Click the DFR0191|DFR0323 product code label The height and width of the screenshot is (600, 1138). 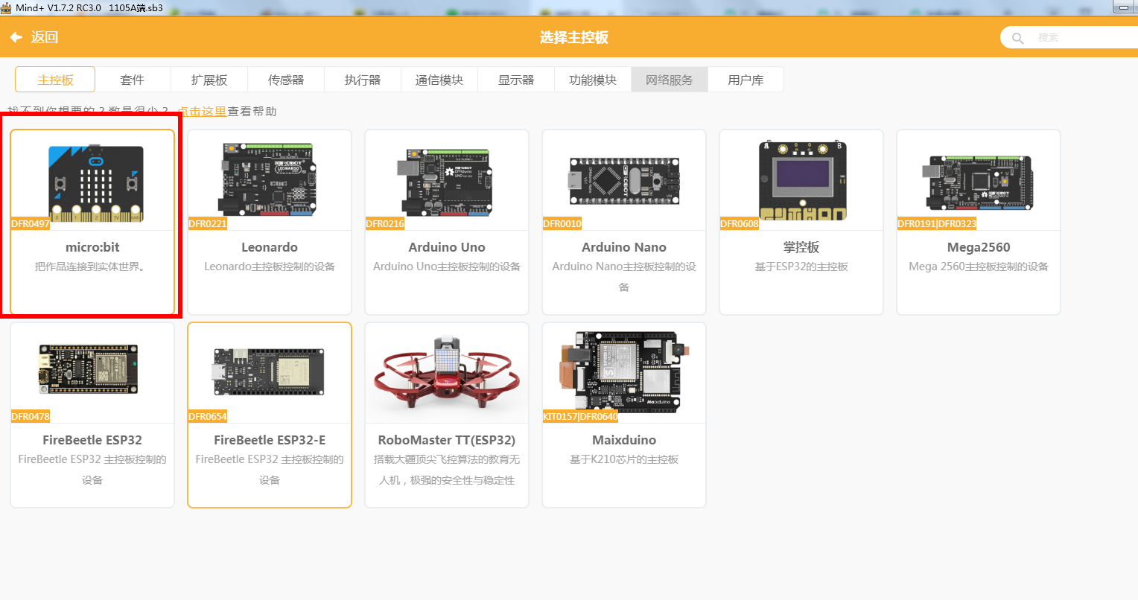(x=937, y=224)
